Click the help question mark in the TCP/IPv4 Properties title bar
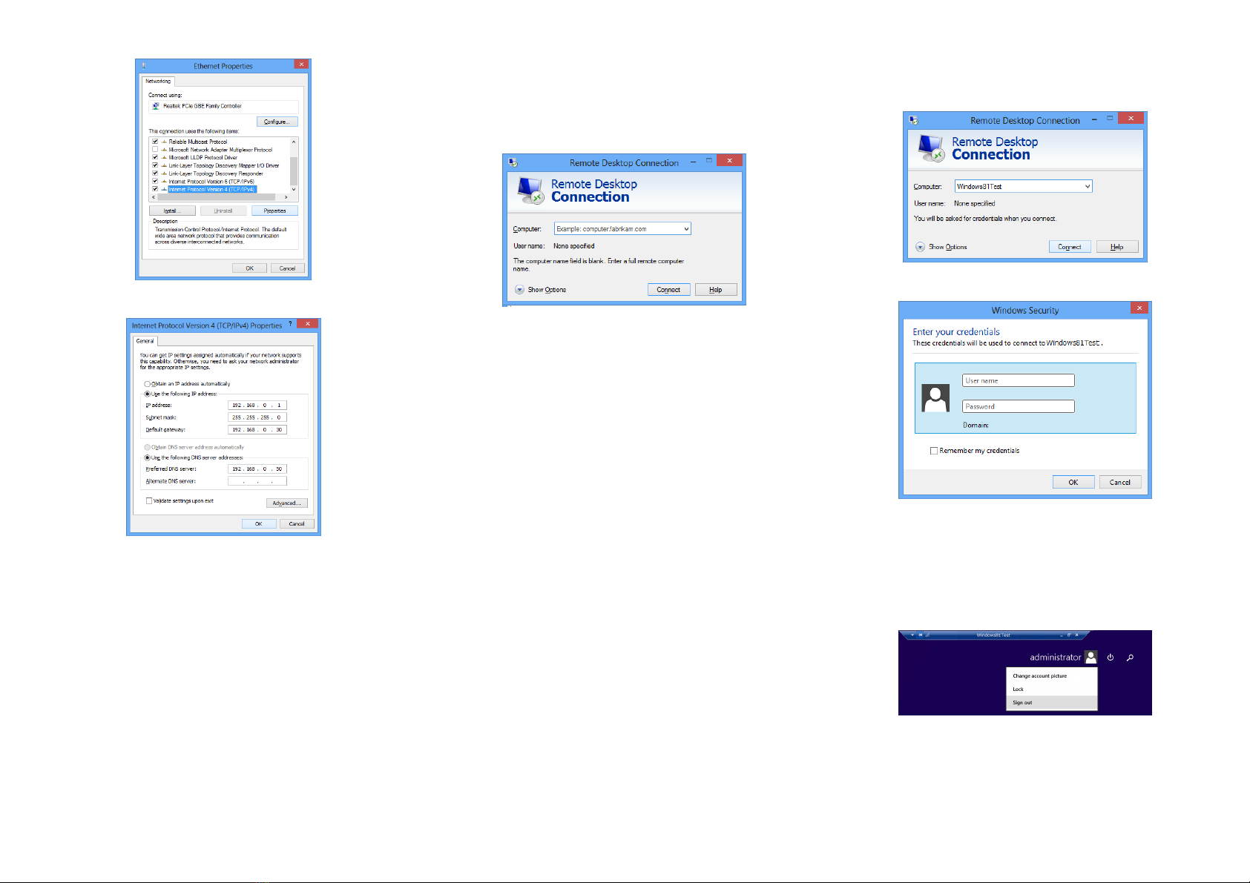 (290, 324)
